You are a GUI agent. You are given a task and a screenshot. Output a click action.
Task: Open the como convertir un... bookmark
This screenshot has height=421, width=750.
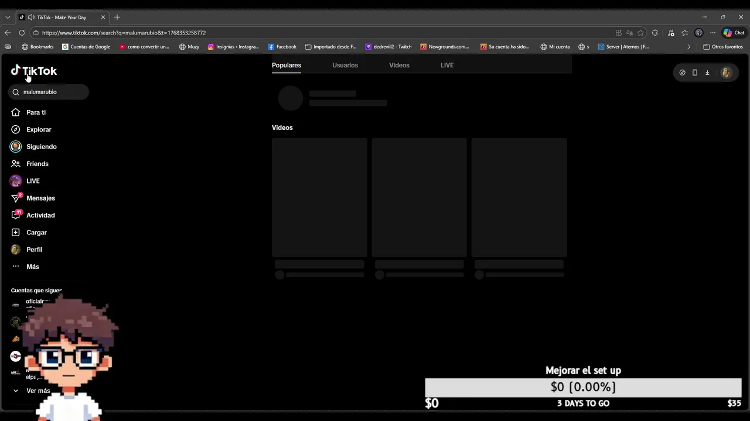(x=144, y=47)
